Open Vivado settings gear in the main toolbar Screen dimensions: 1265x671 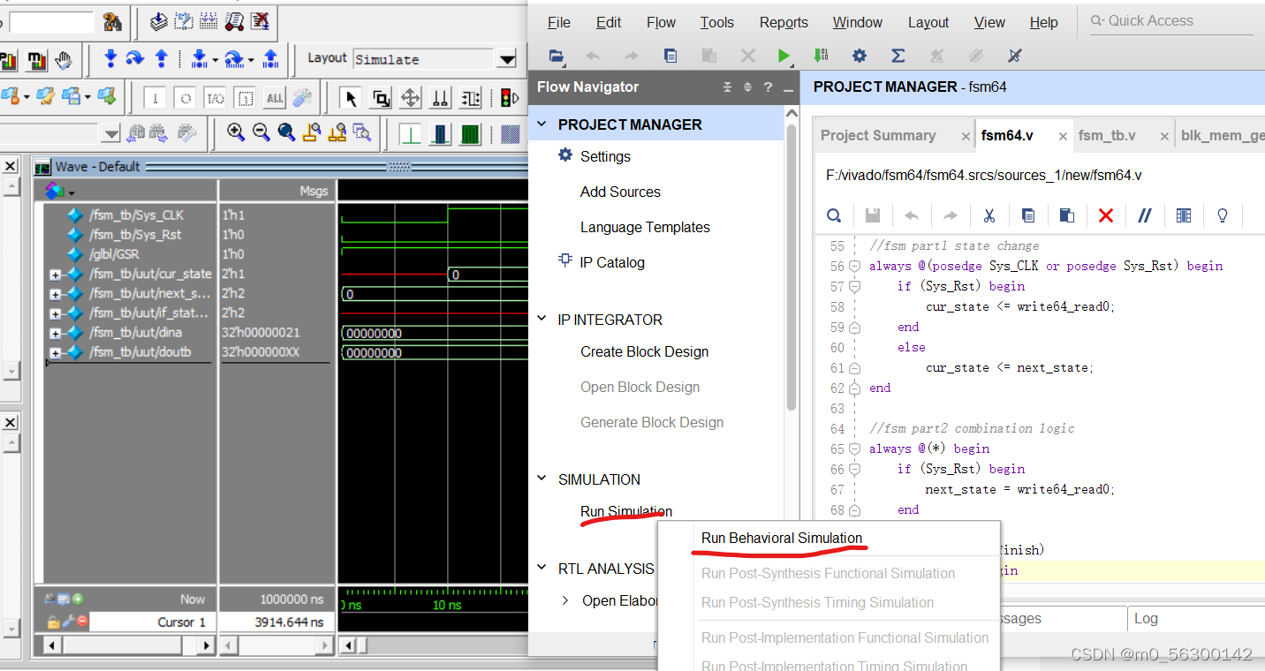(860, 56)
